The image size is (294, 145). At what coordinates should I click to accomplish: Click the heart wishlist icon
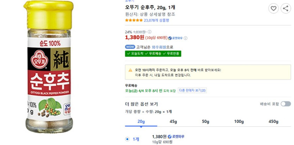click(274, 8)
